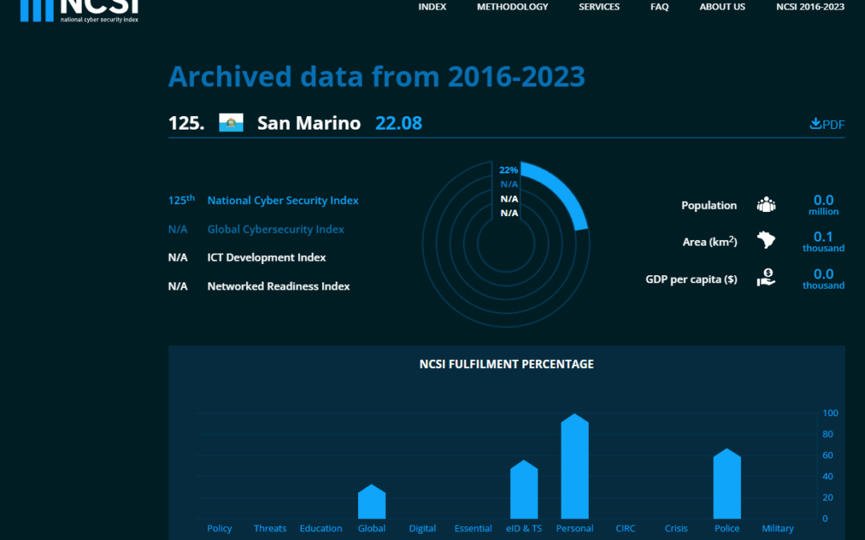865x540 pixels.
Task: Select NCSI 2016-2023 navigation item
Action: tap(810, 6)
